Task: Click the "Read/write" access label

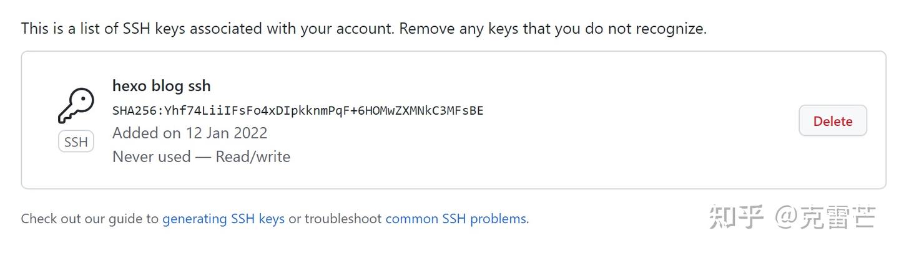Action: coord(253,156)
